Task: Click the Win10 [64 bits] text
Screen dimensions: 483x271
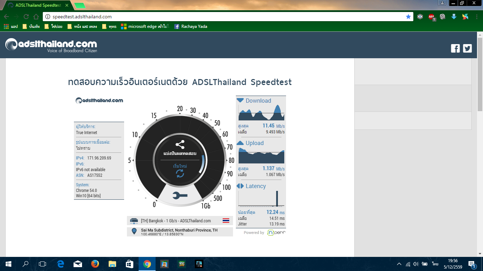Action: click(x=88, y=196)
